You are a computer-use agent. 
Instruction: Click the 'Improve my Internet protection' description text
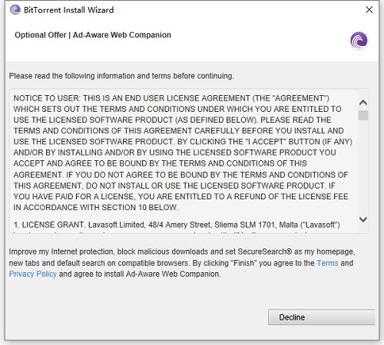click(182, 263)
